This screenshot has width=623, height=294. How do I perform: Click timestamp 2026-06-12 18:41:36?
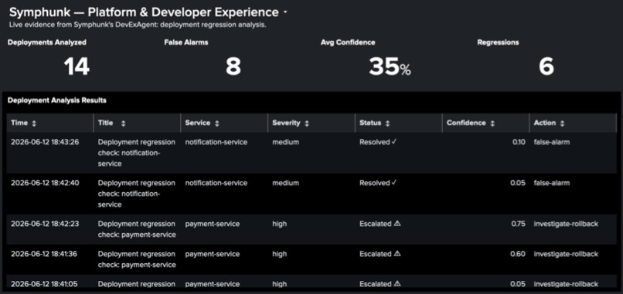tap(45, 254)
